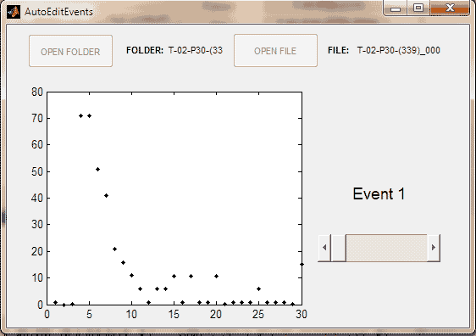Click the MATLAB icon in title bar
476x336 pixels.
pyautogui.click(x=14, y=12)
